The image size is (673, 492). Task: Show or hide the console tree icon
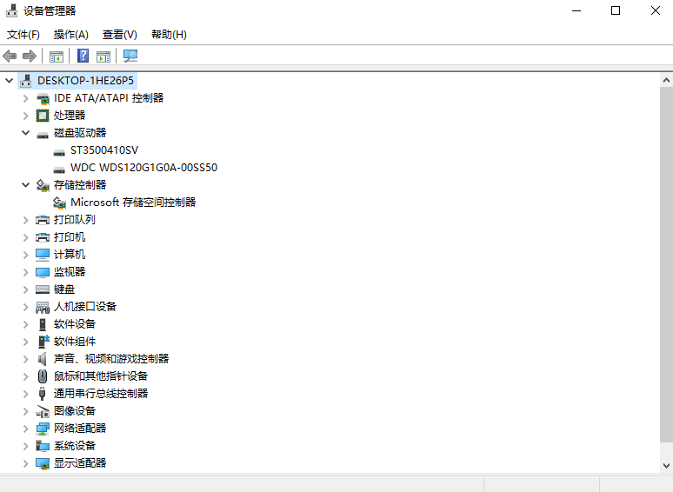tap(57, 57)
